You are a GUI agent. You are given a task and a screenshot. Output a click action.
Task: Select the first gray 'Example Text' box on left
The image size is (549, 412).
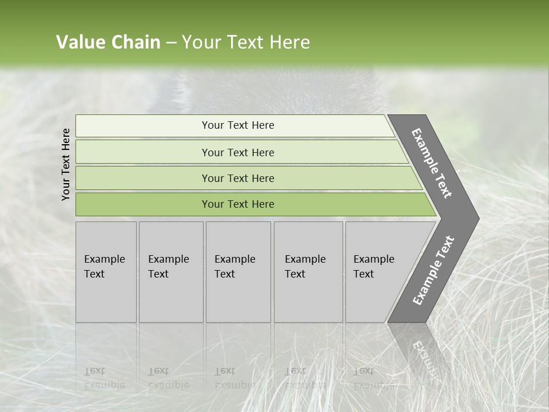pos(106,272)
